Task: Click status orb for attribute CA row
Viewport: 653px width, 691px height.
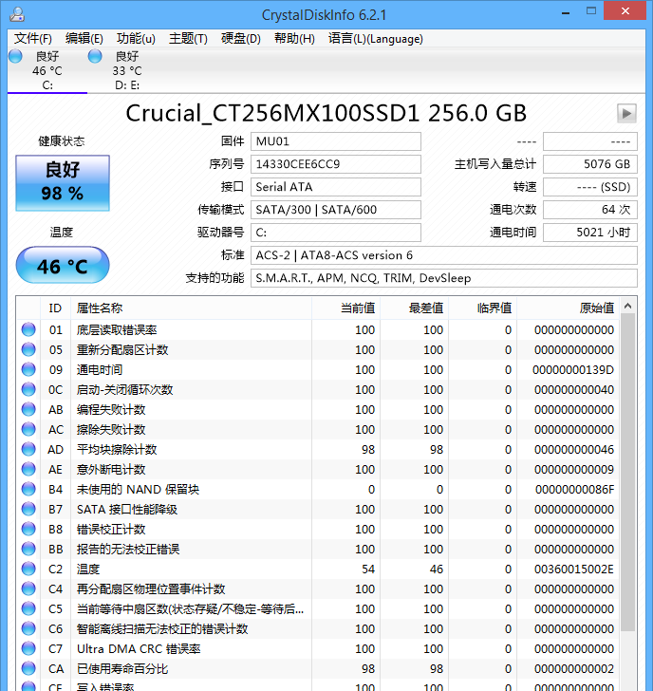Action: pos(28,668)
